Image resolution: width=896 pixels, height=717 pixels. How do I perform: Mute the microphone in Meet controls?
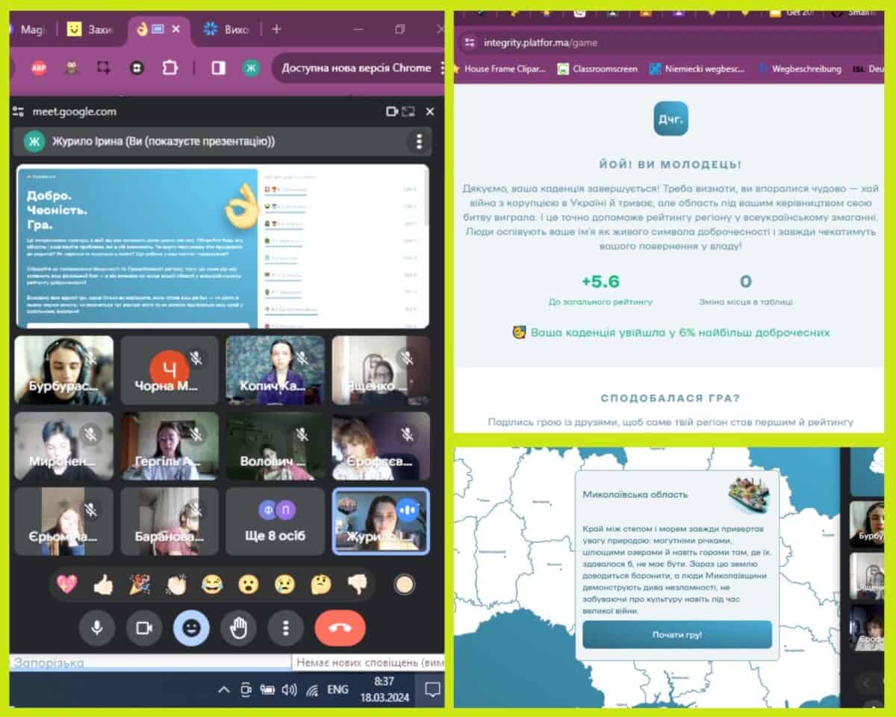97,628
